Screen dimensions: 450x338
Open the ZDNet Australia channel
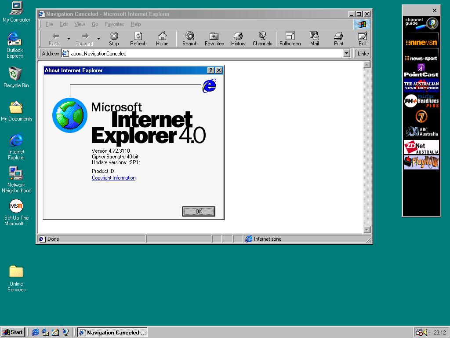(x=421, y=147)
